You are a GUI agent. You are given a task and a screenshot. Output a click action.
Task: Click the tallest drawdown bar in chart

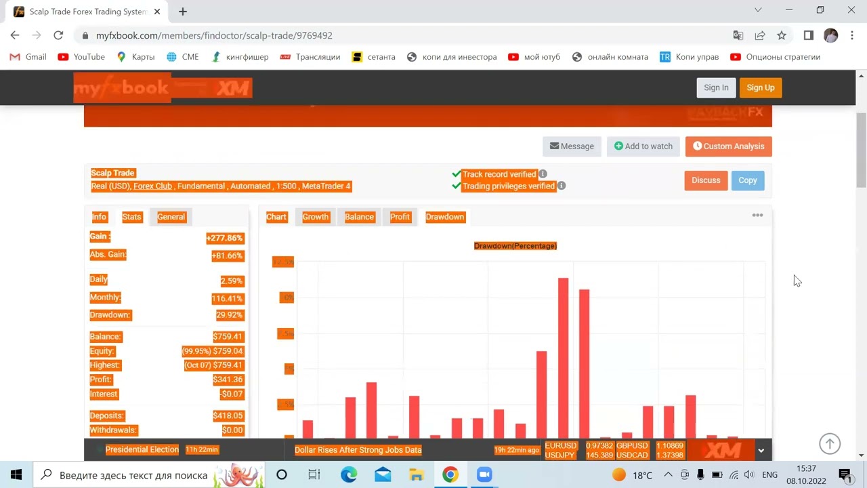(x=563, y=358)
